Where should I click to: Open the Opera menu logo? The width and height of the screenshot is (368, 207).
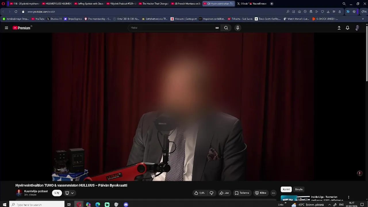pyautogui.click(x=3, y=4)
